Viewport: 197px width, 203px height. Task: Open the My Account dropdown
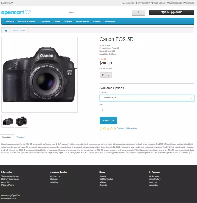143,3
